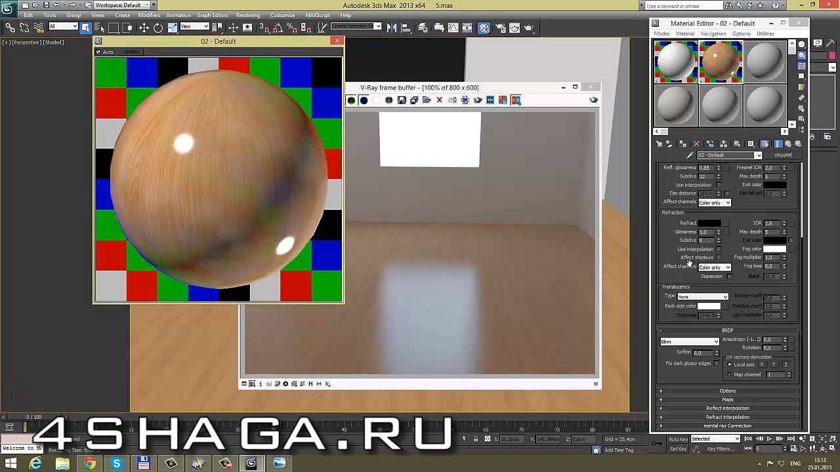Select the Local axis radio button
The width and height of the screenshot is (840, 472).
[730, 364]
